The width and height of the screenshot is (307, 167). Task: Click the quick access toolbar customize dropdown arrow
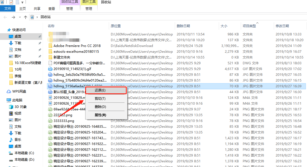coord(22,2)
